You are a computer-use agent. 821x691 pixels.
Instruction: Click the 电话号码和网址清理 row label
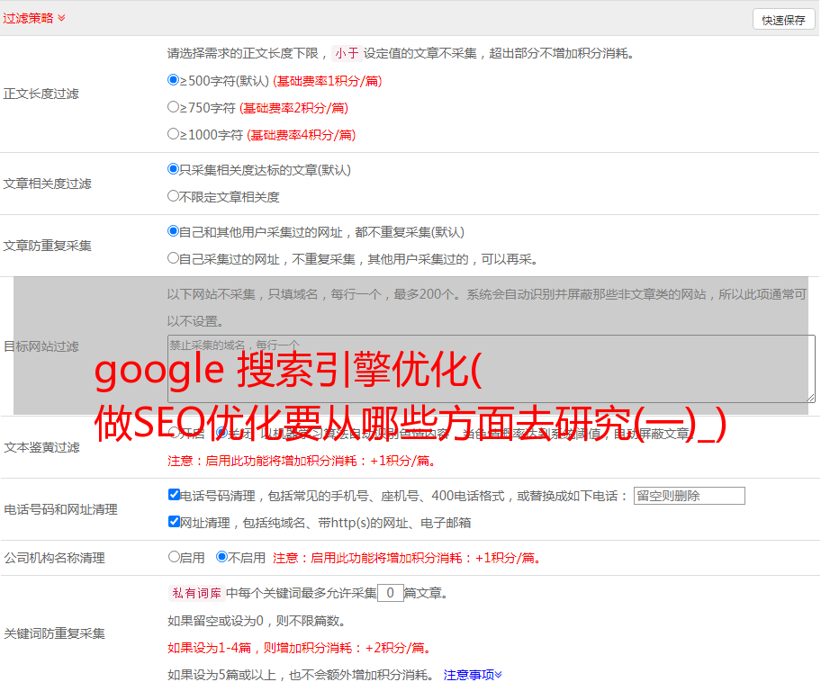(x=60, y=509)
